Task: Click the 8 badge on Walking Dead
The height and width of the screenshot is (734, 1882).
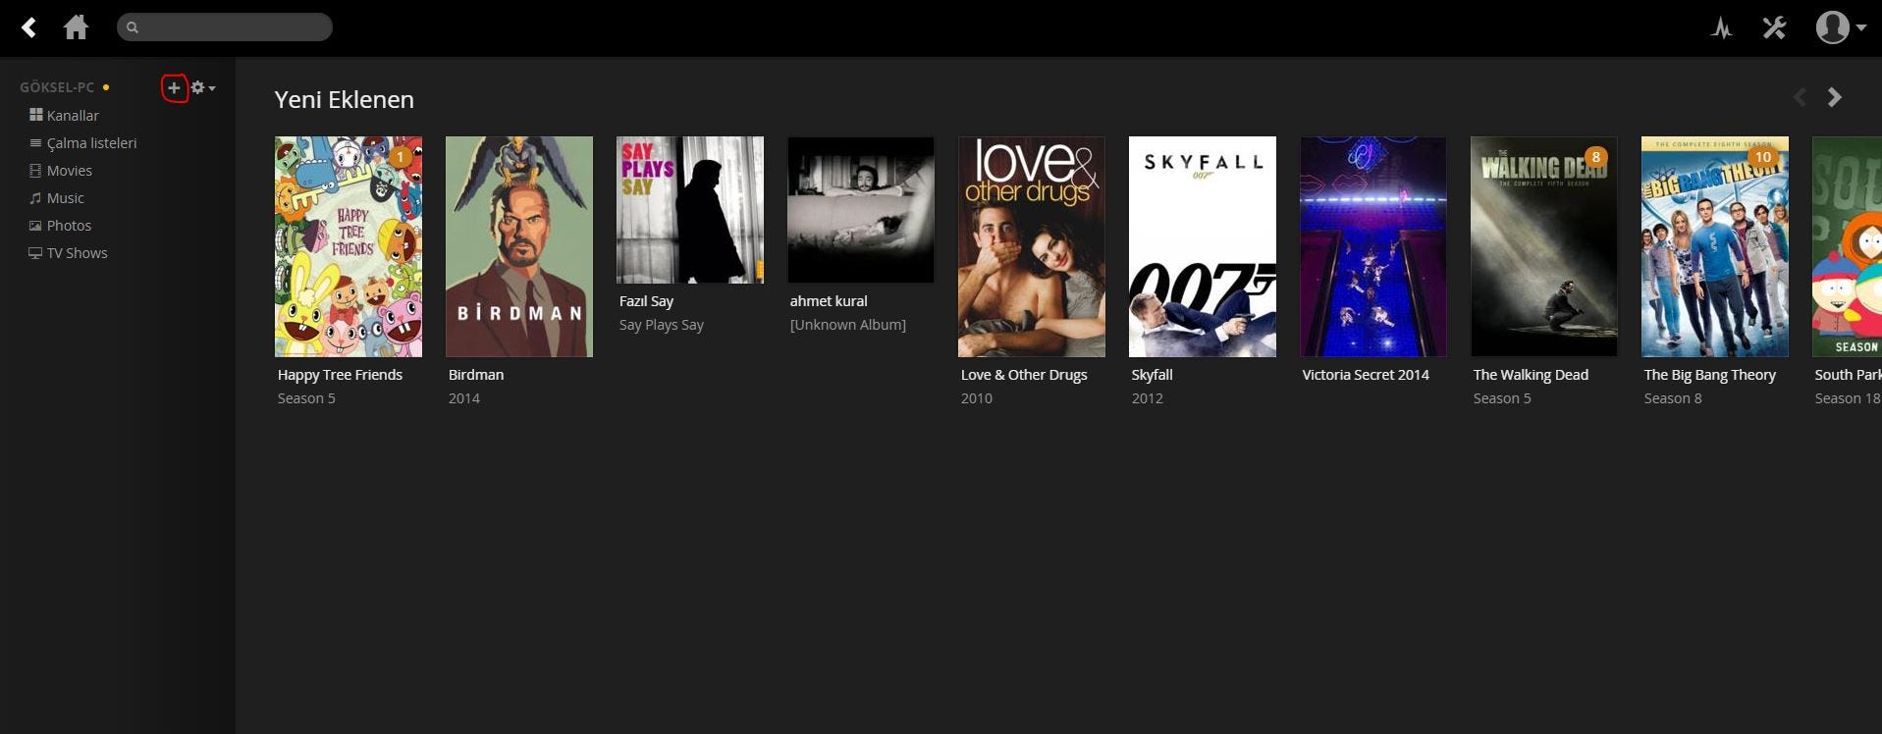Action: (1596, 157)
